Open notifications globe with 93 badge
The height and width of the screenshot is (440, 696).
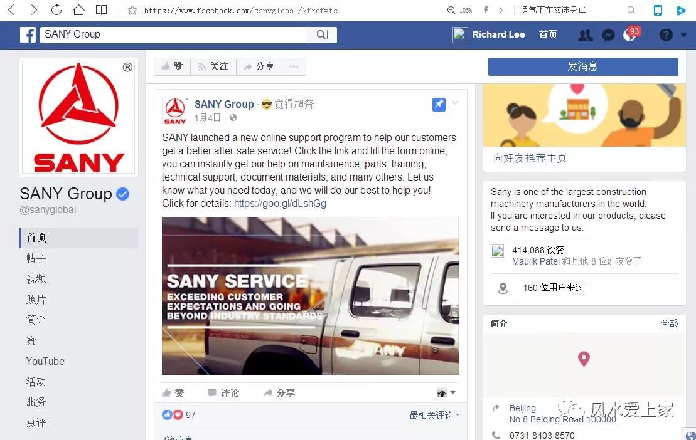pyautogui.click(x=630, y=34)
